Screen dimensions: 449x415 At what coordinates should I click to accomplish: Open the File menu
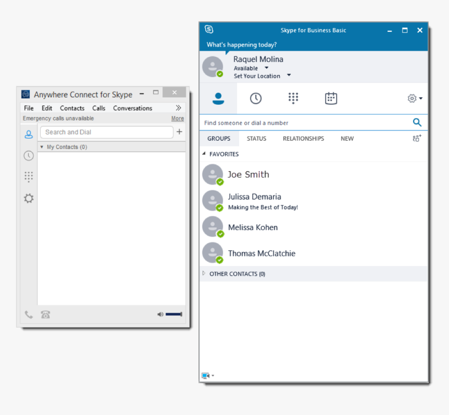[29, 108]
